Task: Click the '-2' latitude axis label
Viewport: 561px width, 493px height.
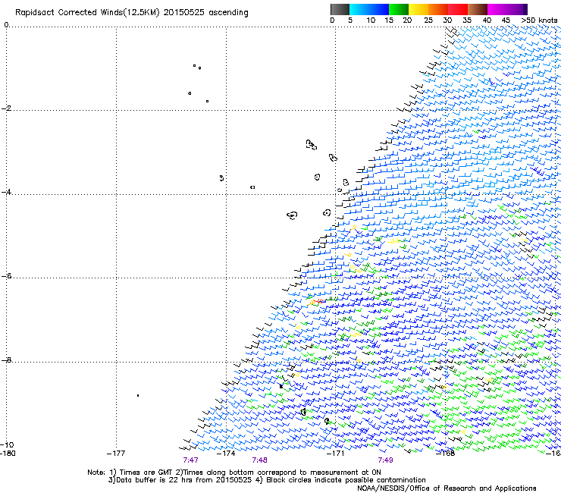Action: pos(7,108)
